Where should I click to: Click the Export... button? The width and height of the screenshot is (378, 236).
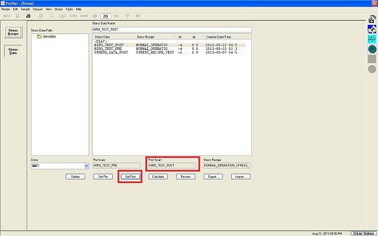tap(213, 177)
